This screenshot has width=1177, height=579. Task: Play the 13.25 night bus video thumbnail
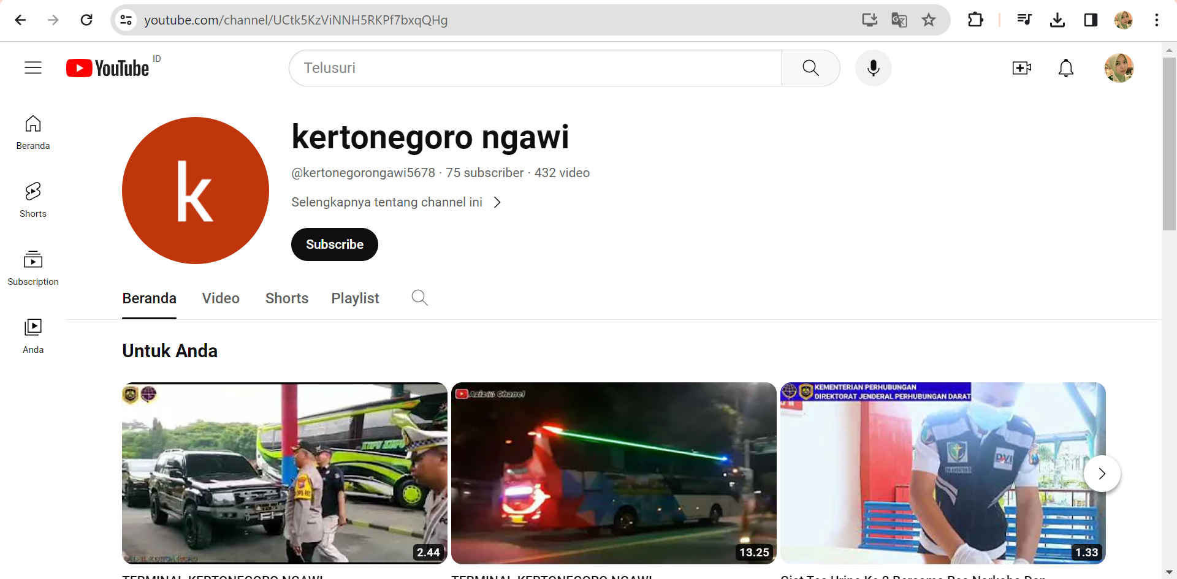614,472
